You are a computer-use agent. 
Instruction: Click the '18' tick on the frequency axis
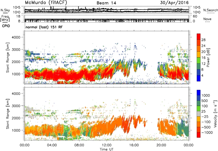[18, 16]
